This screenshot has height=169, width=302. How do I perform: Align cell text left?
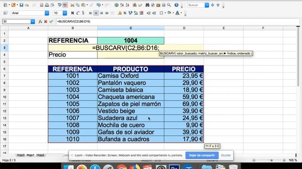click(91, 13)
